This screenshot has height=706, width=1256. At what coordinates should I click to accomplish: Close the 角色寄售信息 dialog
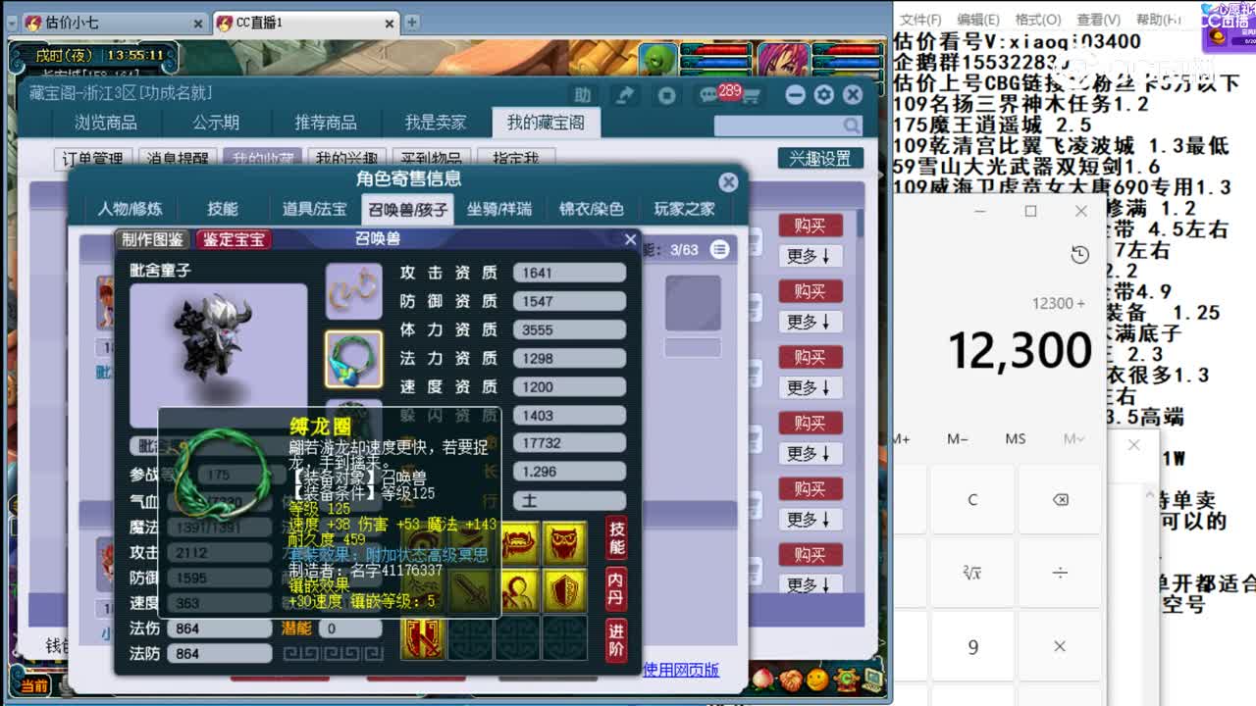pos(728,182)
